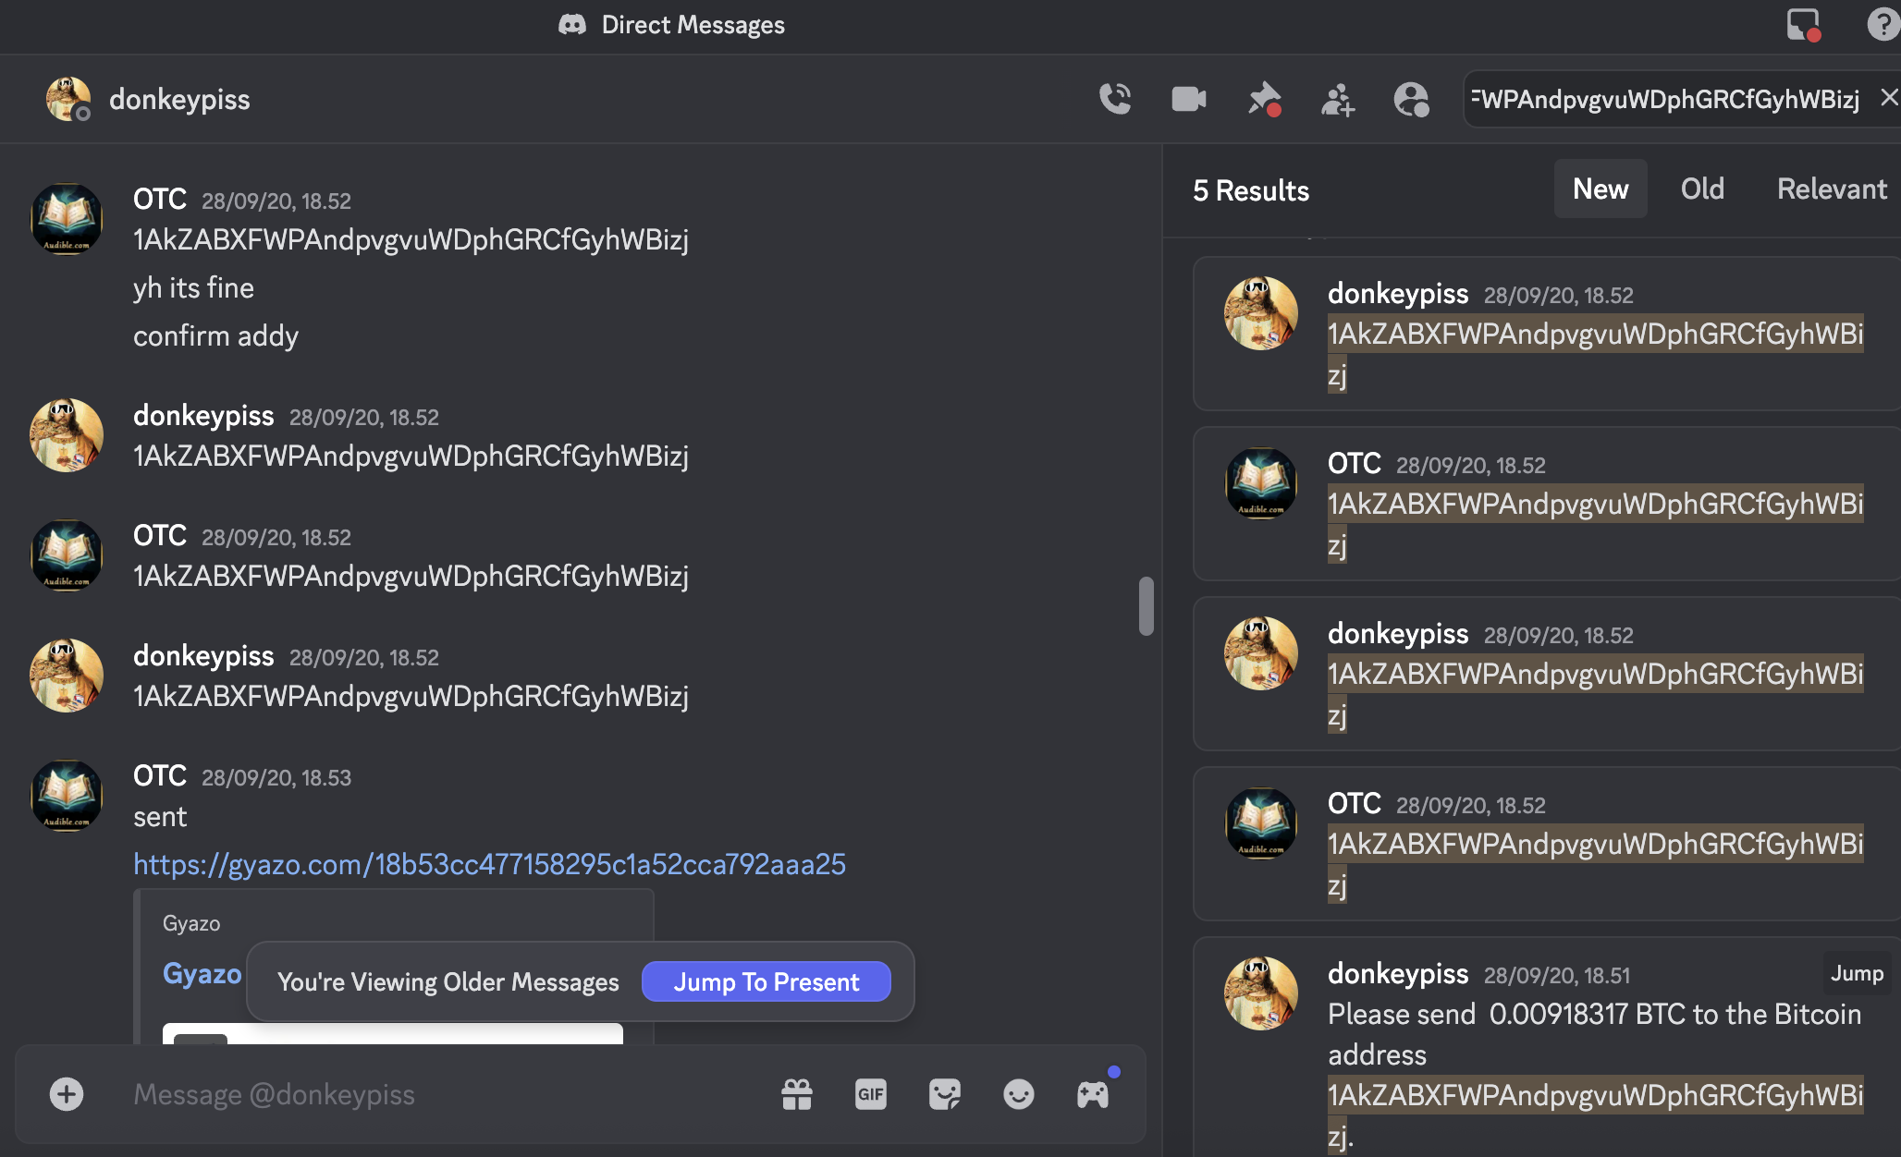This screenshot has width=1901, height=1157.
Task: Sort results by Relevant
Action: (1831, 189)
